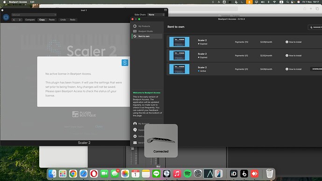Click the orange microphone menu bar icon
Screen dimensions: 322x181
pyautogui.click(x=249, y=2)
